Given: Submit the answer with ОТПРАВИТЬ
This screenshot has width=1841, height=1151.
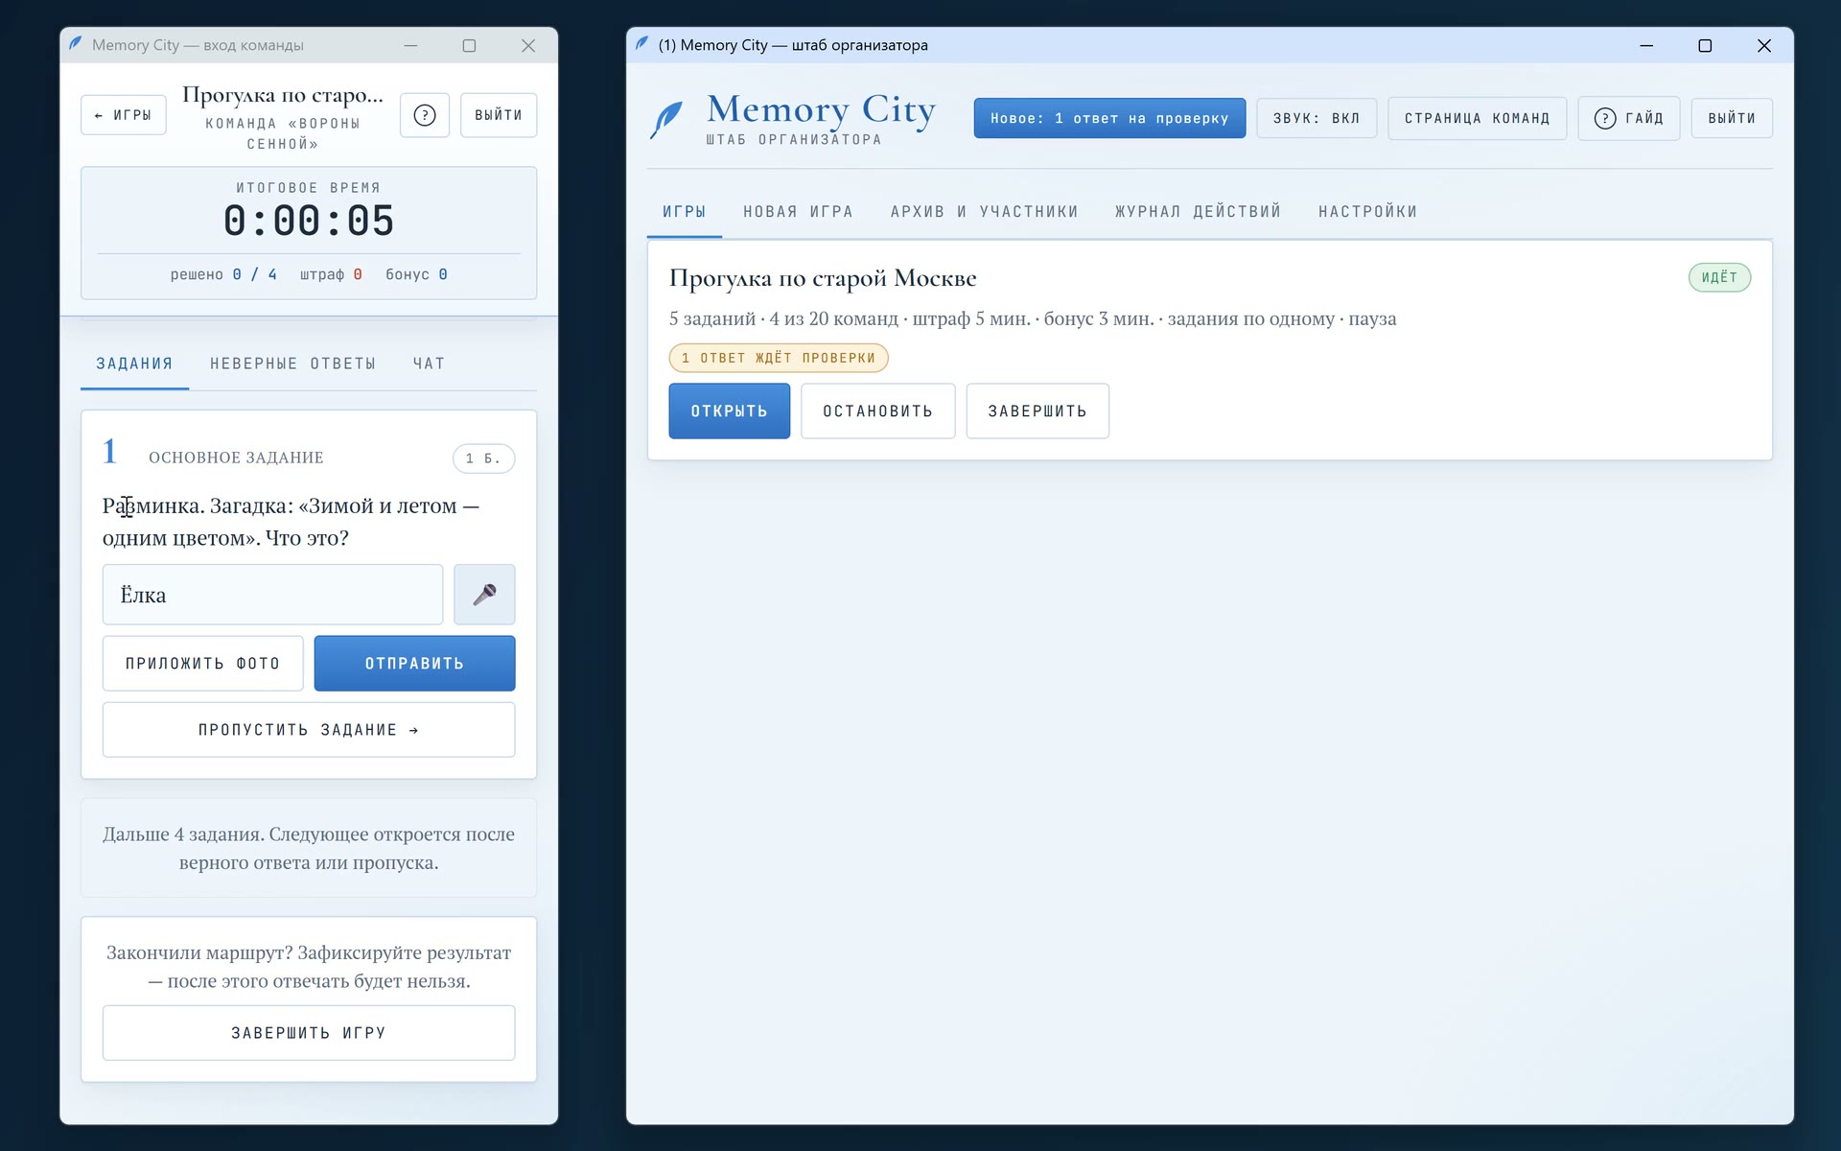Looking at the screenshot, I should pos(414,664).
